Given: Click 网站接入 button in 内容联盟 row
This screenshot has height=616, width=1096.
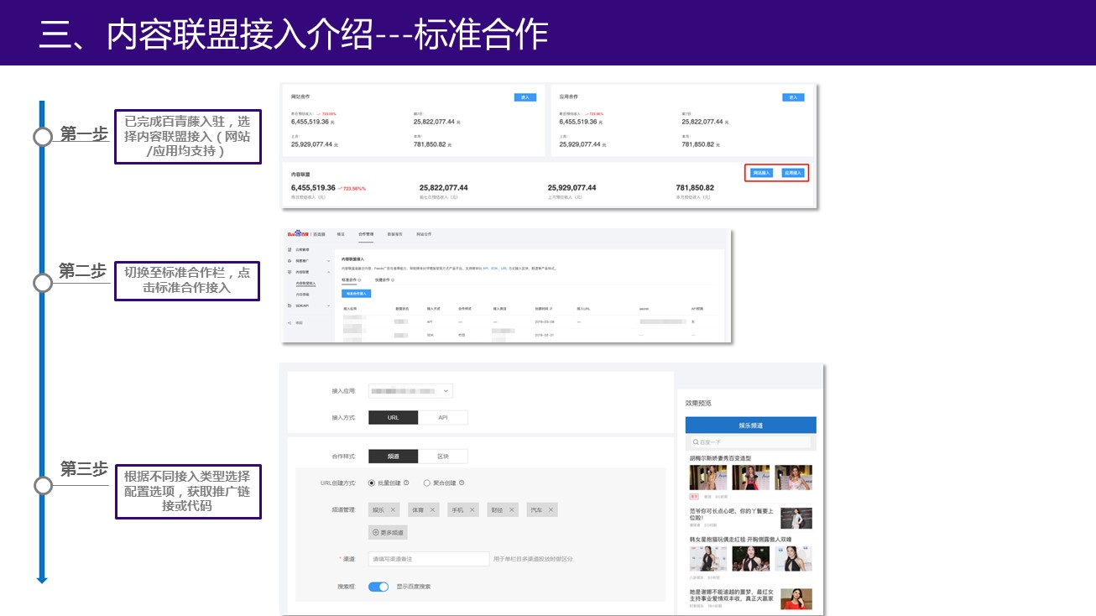Looking at the screenshot, I should point(761,173).
